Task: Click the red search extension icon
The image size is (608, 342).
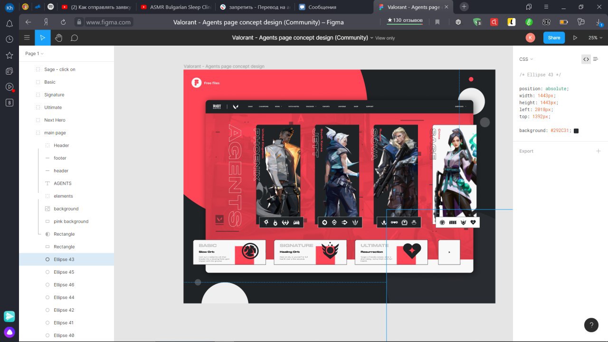Action: (x=494, y=22)
